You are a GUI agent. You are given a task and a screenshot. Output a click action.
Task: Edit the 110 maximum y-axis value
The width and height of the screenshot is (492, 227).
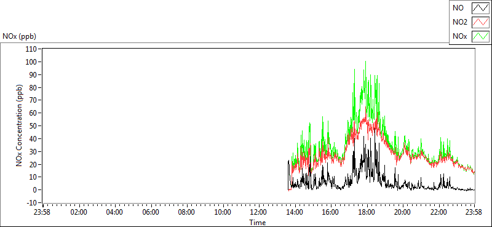click(32, 49)
